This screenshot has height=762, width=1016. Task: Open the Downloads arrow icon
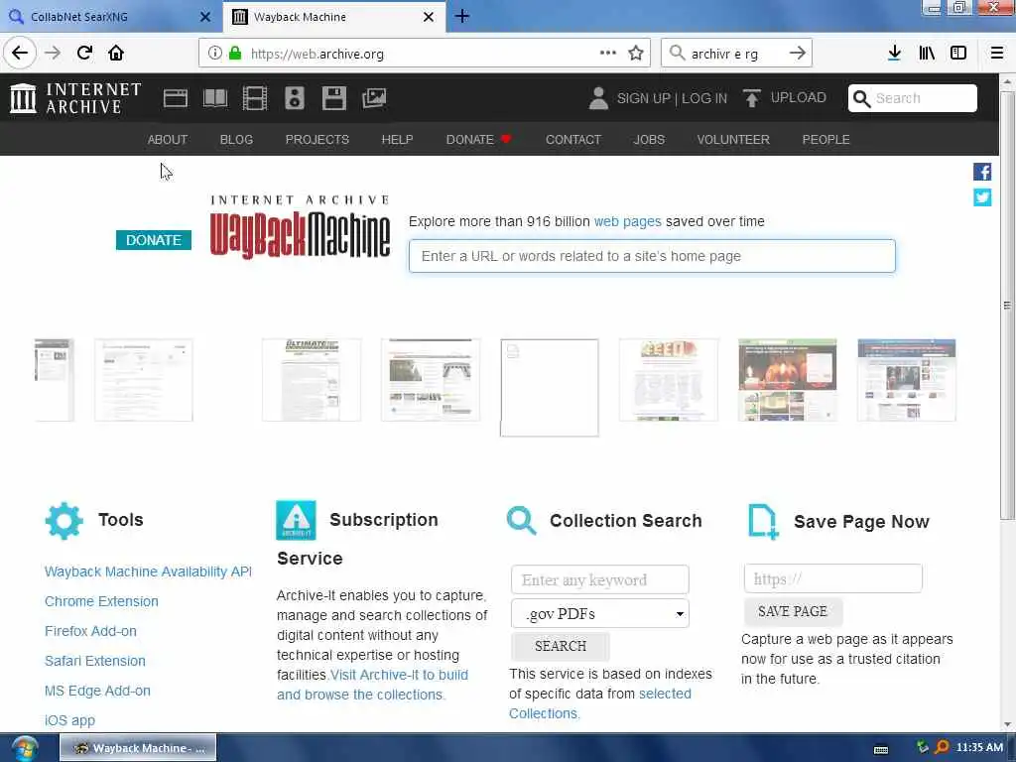point(894,54)
